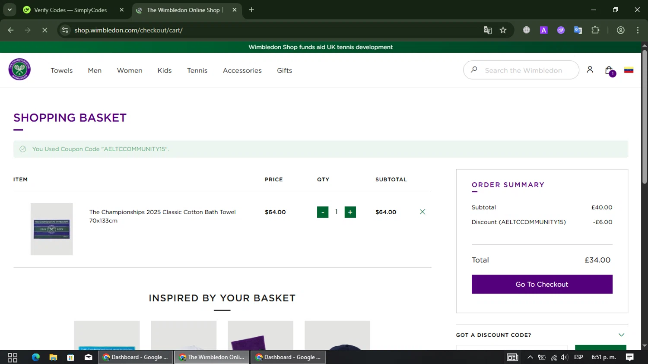Open File Explorer from taskbar
This screenshot has width=648, height=364.
(53, 357)
